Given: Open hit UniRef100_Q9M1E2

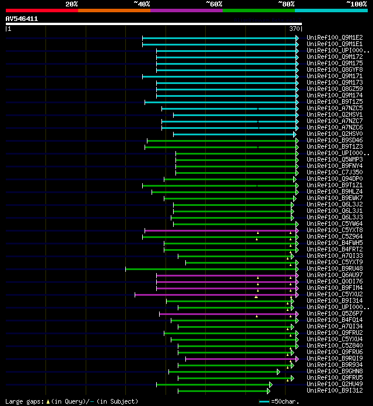Looking at the screenshot, I should (x=335, y=38).
